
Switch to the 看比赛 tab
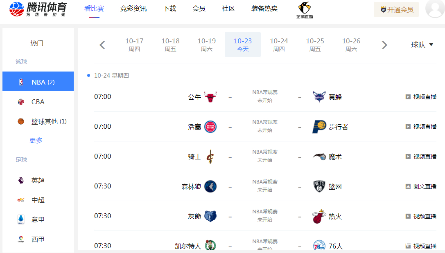tap(94, 9)
